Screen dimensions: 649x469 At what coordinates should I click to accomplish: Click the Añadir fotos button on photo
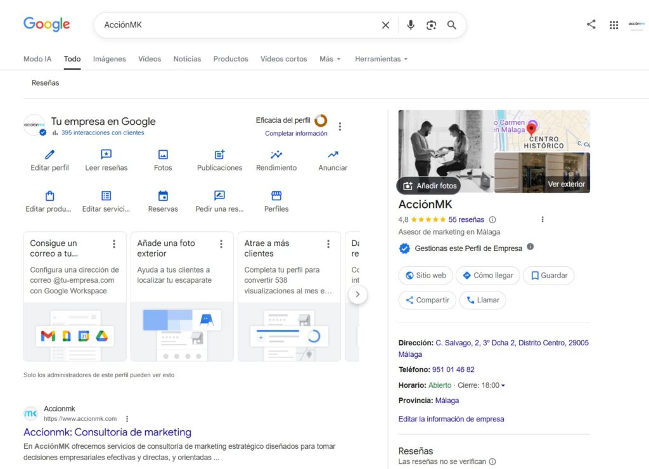coord(429,186)
